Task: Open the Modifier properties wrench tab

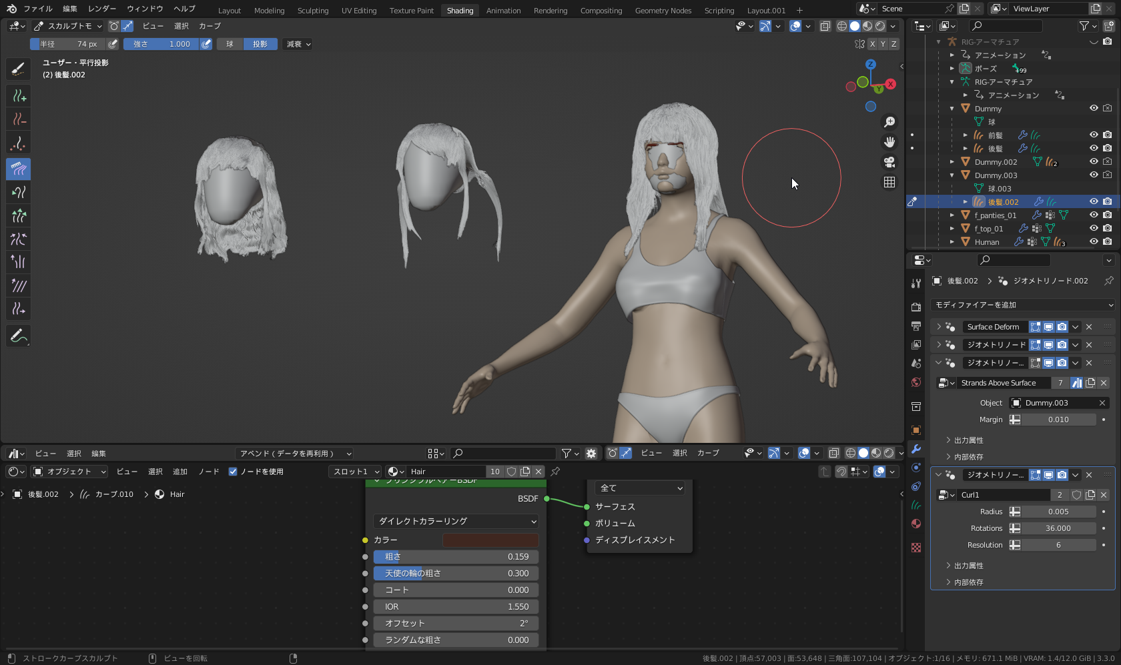Action: tap(916, 449)
